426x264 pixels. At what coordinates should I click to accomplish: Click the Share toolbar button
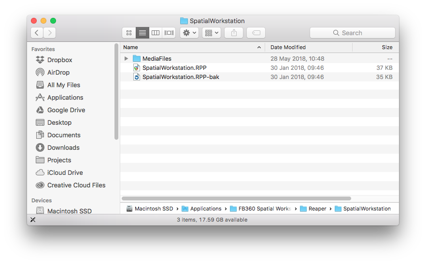coord(234,33)
